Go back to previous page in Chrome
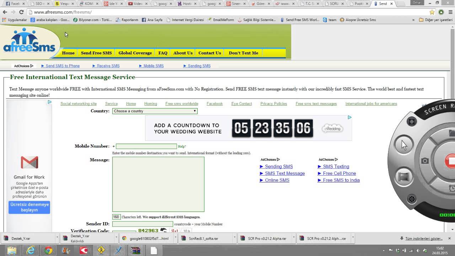This screenshot has width=455, height=256. pos(5,12)
